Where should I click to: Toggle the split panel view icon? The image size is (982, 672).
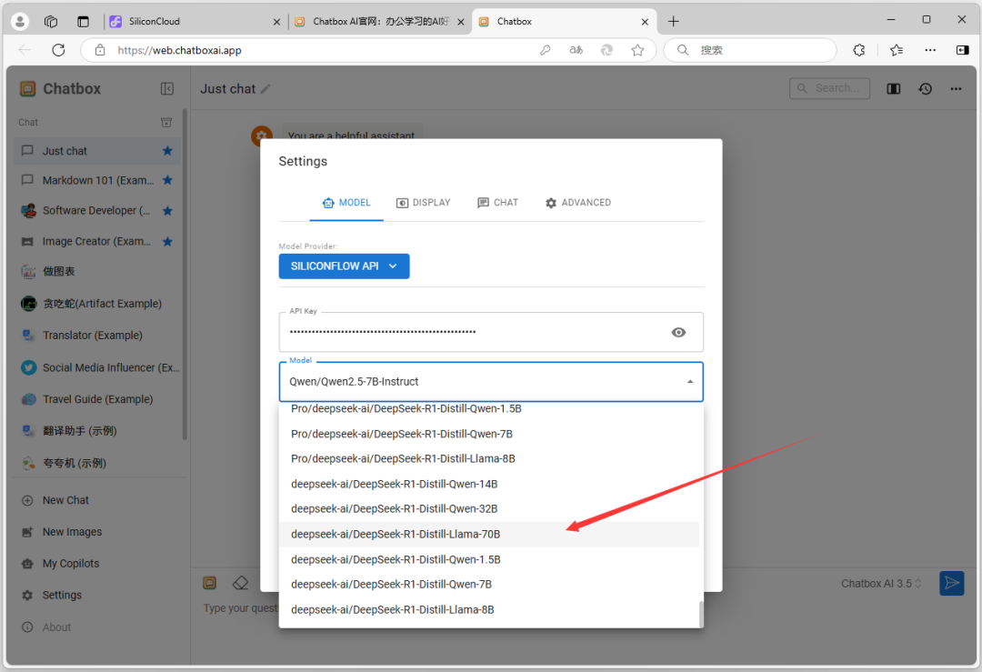click(894, 89)
